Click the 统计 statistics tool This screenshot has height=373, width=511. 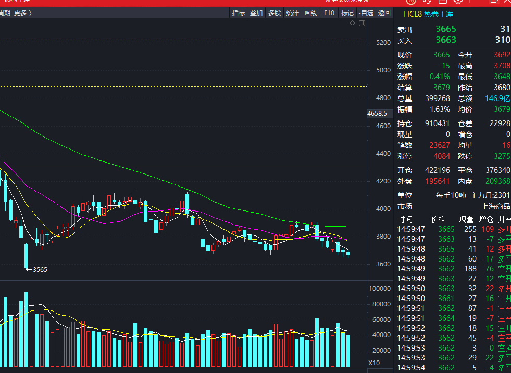pos(293,13)
